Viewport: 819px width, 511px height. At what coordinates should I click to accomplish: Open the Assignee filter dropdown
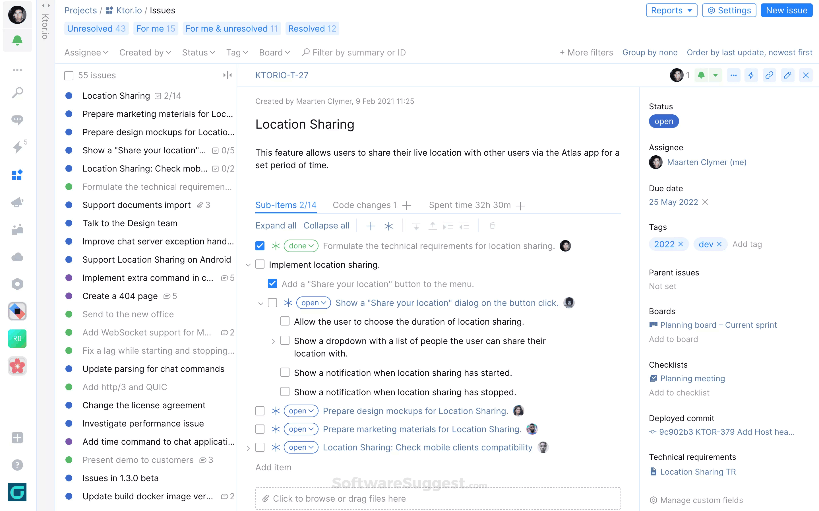click(x=86, y=52)
